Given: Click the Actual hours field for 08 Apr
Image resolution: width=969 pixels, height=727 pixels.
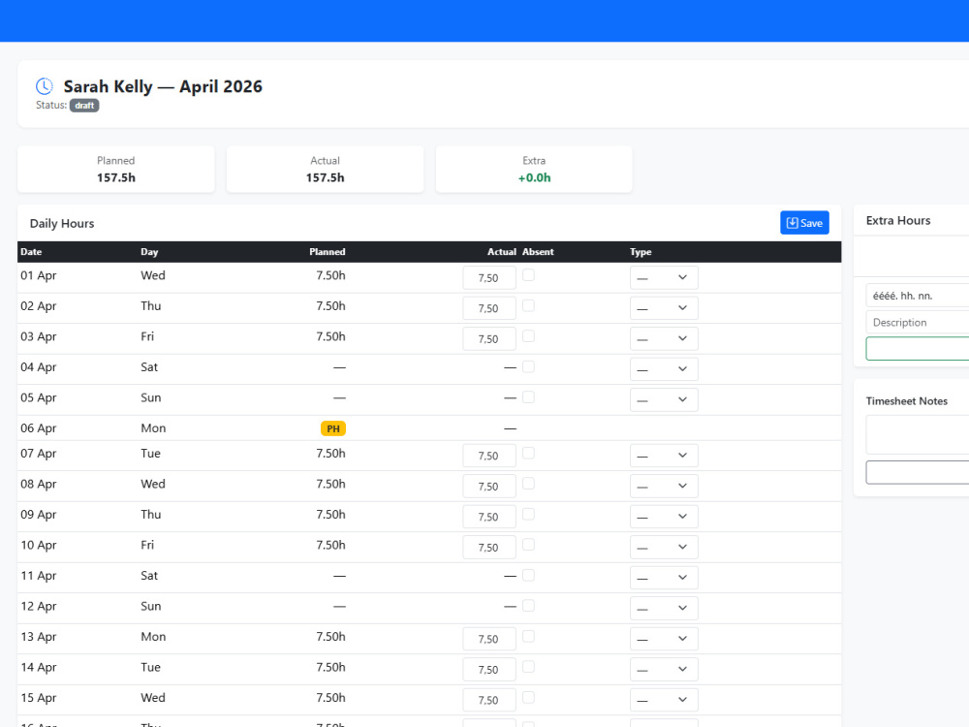Looking at the screenshot, I should pyautogui.click(x=489, y=486).
